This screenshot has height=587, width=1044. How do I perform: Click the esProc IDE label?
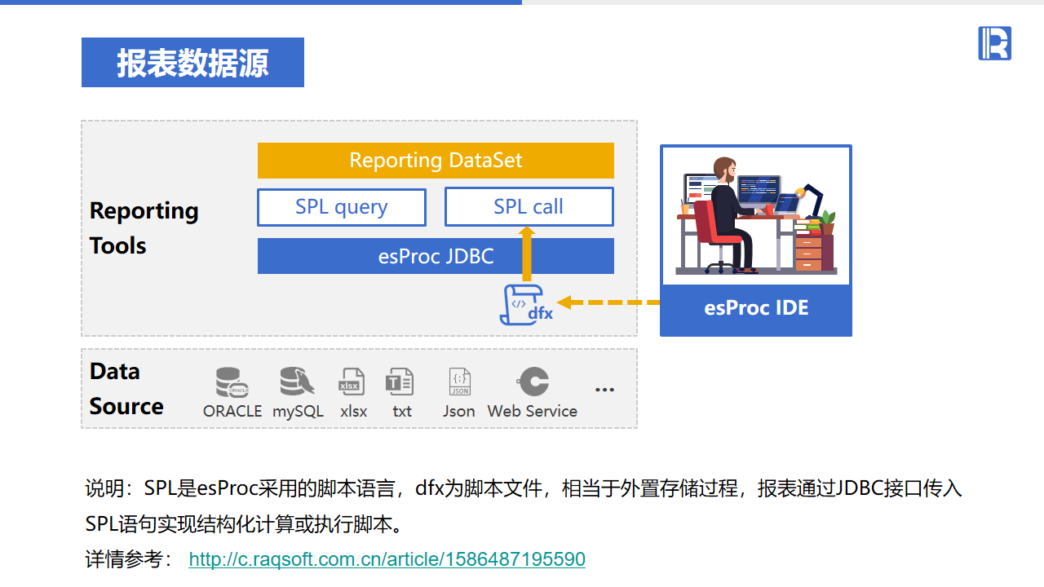[x=756, y=308]
